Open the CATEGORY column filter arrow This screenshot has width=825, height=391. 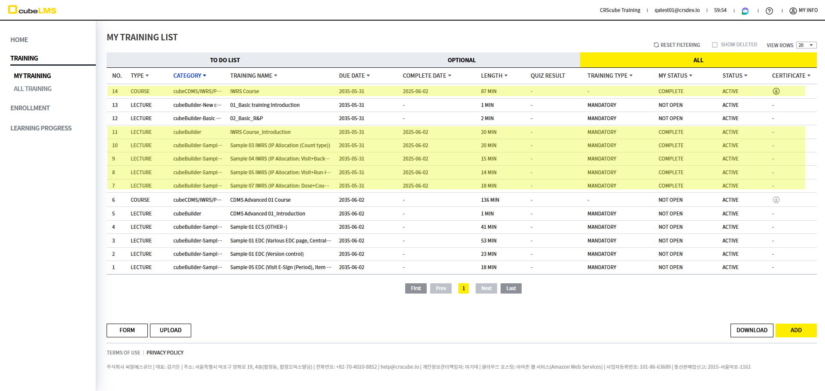205,76
